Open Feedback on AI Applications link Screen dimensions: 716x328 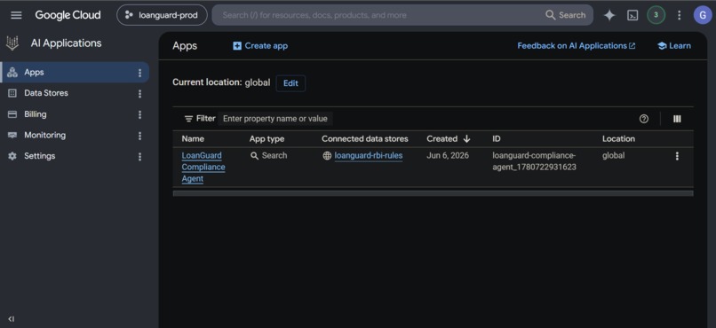click(577, 45)
